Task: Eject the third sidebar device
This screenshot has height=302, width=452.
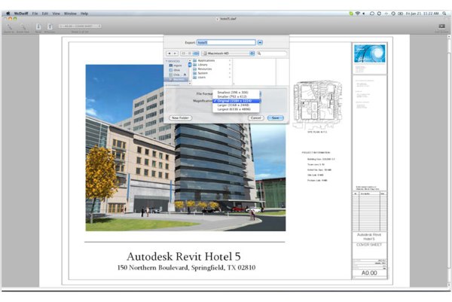Action: coord(185,75)
